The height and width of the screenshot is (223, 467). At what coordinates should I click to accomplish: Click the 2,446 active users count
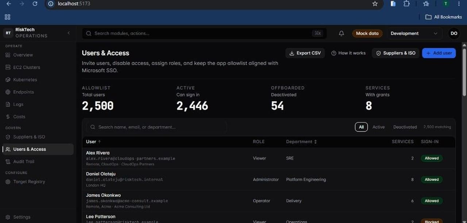192,106
